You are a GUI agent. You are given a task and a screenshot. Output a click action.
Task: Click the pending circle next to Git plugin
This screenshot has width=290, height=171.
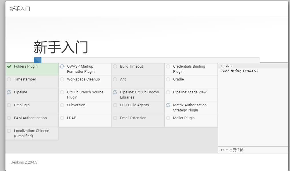(9, 105)
